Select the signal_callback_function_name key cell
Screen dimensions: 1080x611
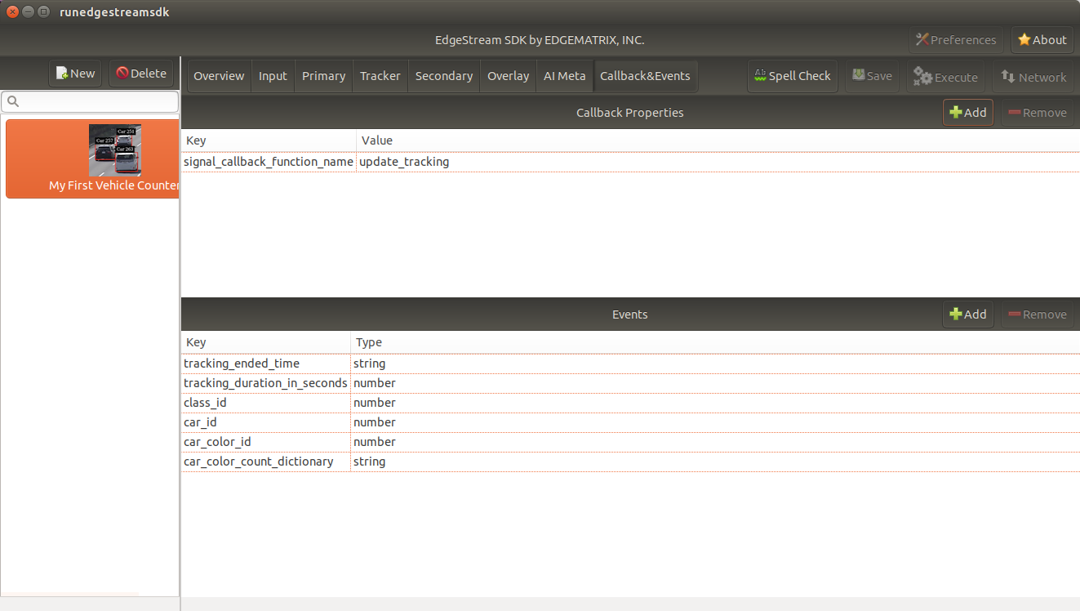[x=269, y=162]
